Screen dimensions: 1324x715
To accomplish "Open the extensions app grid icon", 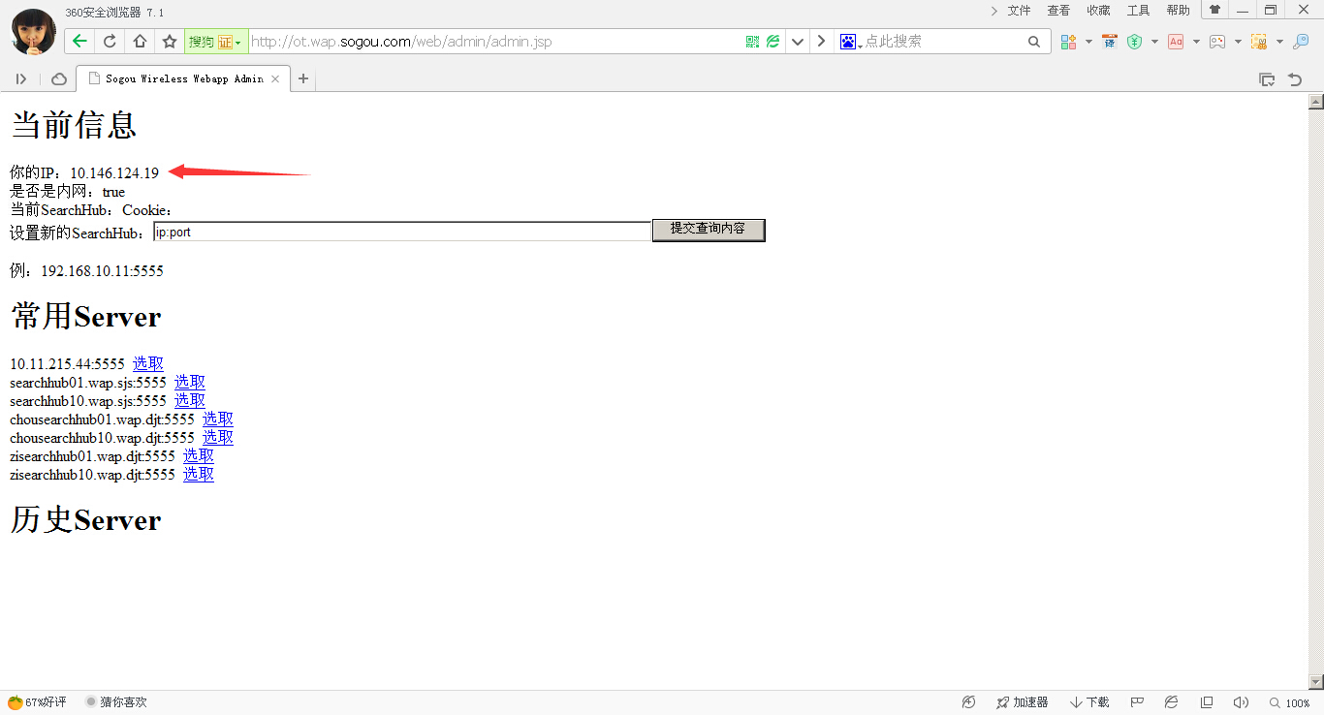I will [x=1068, y=42].
